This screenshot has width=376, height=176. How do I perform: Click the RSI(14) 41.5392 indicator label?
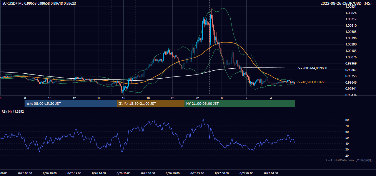(x=13, y=111)
